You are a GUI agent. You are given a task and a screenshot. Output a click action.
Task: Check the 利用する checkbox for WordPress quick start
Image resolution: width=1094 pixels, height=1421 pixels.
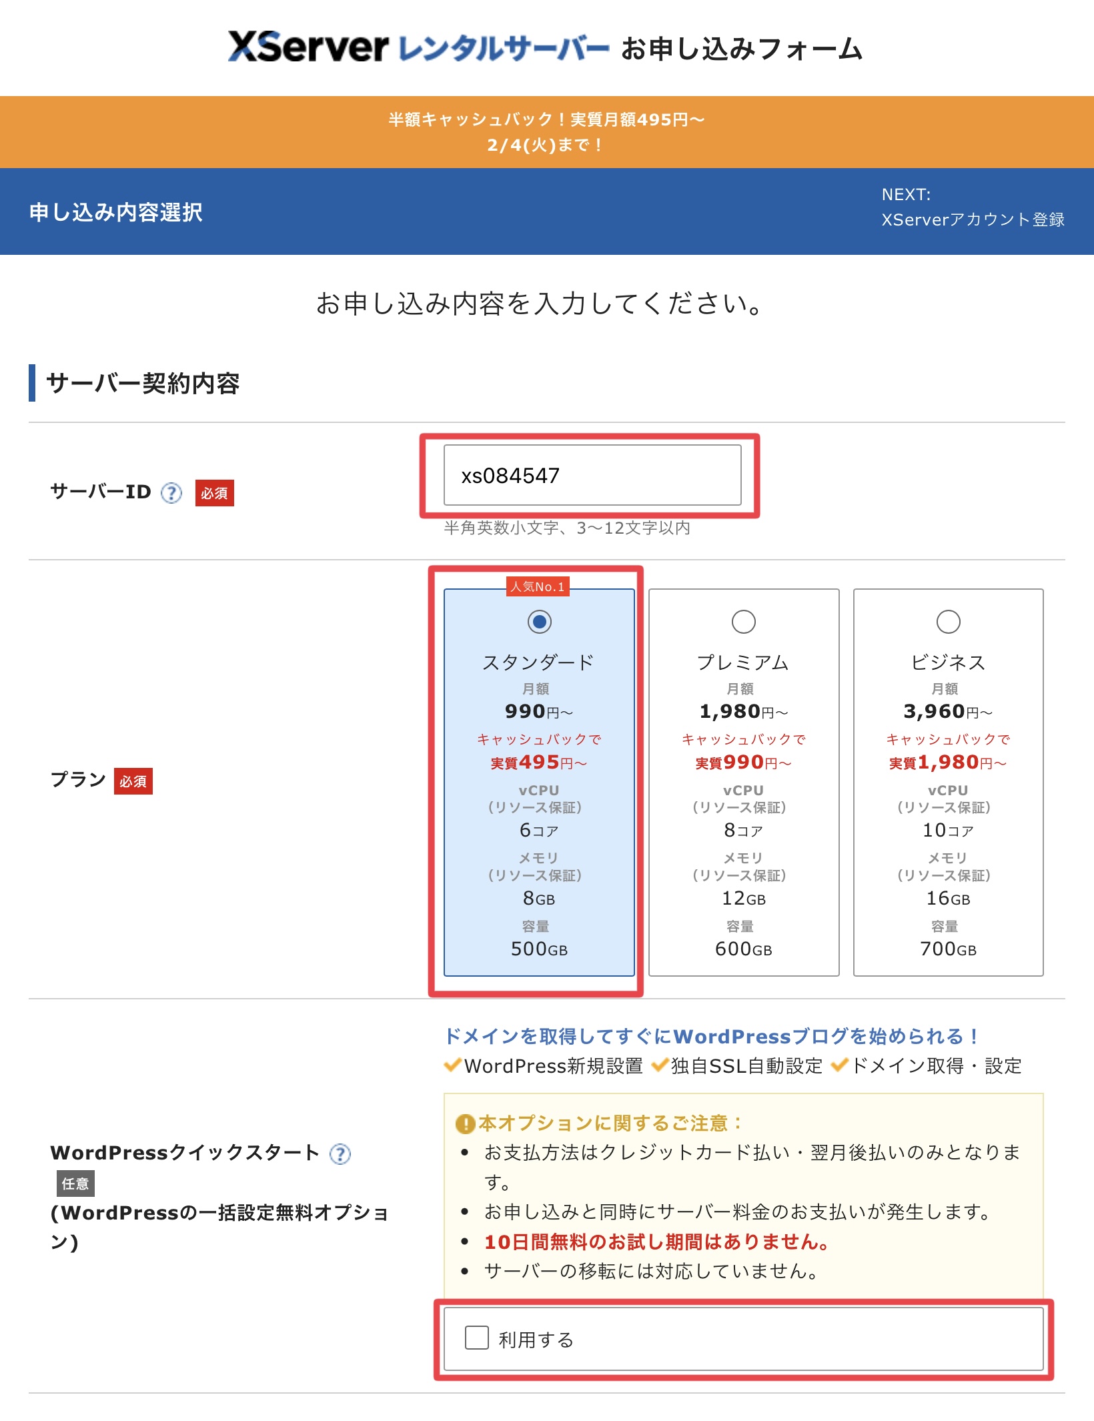point(476,1338)
